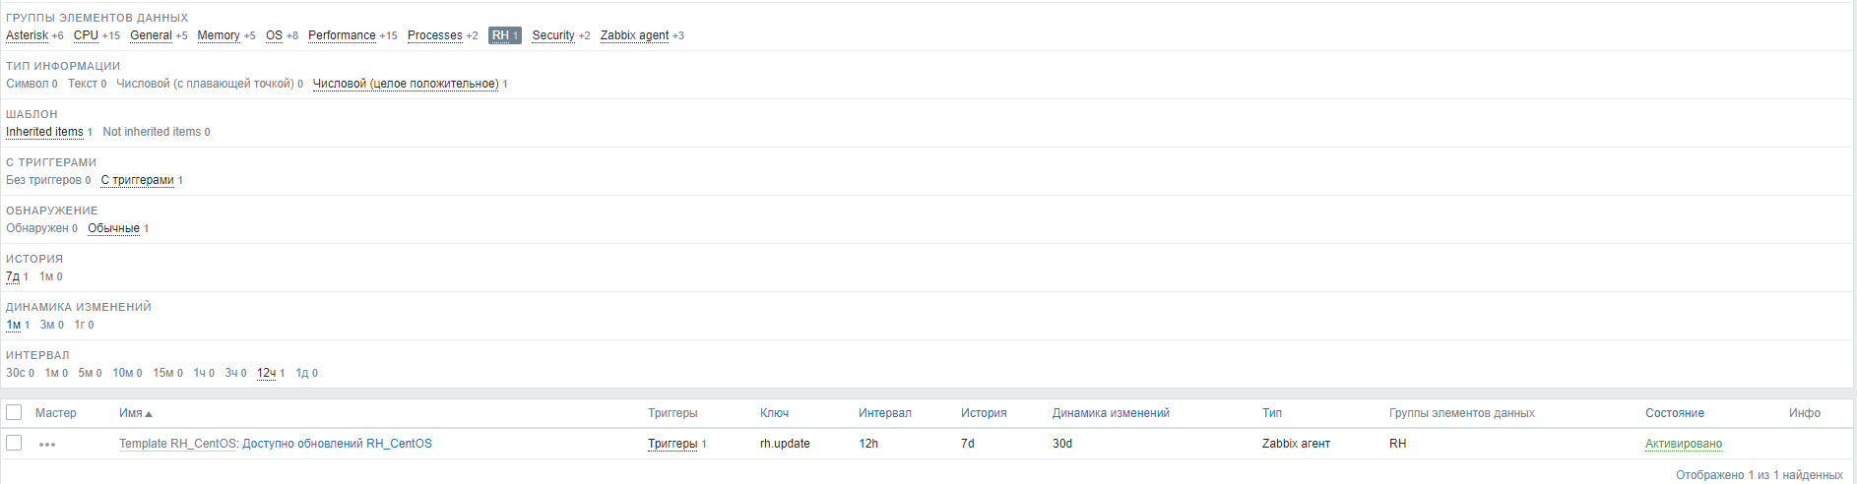Select the Memory group filter
This screenshot has height=484, width=1857.
coord(219,35)
